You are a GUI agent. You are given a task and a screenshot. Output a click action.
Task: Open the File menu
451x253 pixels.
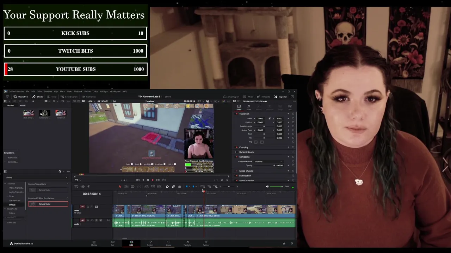pos(27,91)
